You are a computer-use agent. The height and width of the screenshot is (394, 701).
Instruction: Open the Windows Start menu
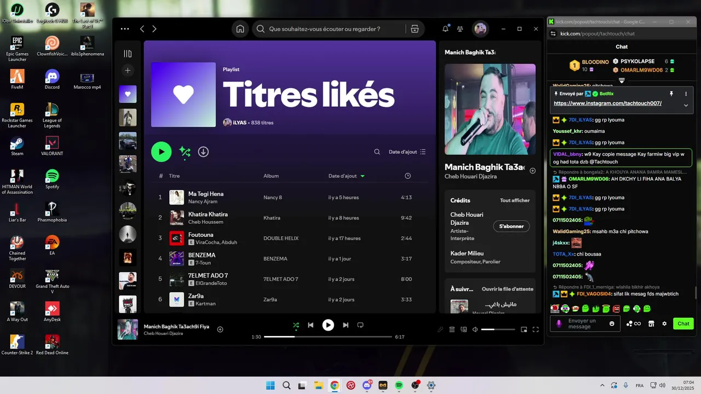270,385
